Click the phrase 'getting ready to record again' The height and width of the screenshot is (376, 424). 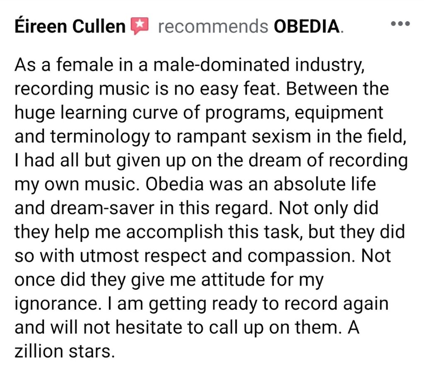pos(268,303)
